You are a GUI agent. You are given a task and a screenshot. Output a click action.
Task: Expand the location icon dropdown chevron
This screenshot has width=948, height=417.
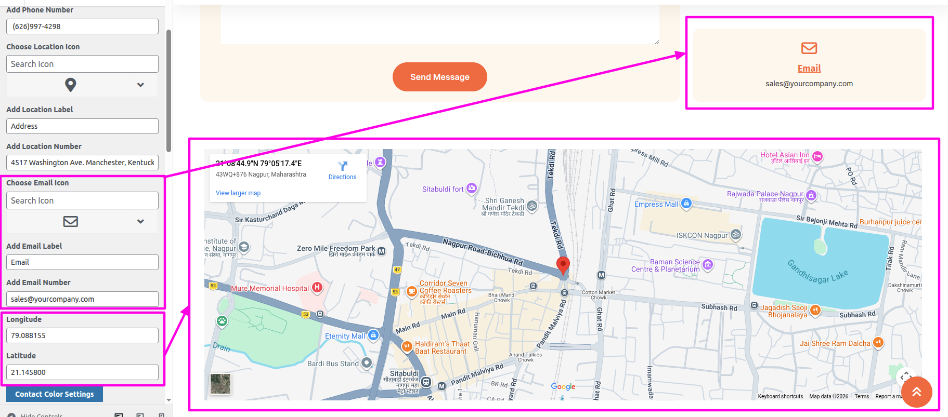(140, 85)
